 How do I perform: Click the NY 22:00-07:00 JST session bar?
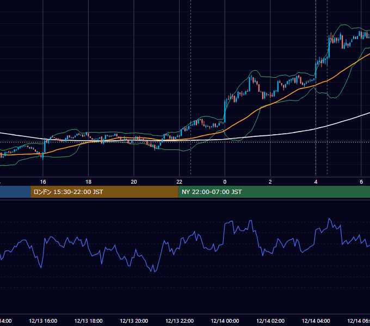point(274,192)
